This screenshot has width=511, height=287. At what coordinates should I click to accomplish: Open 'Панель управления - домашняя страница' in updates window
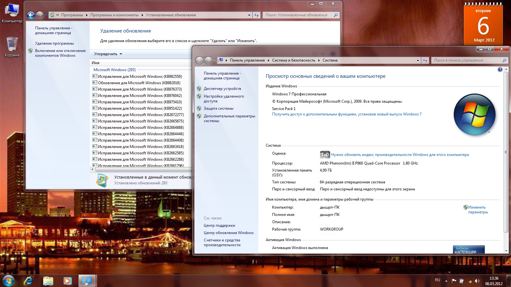click(54, 30)
